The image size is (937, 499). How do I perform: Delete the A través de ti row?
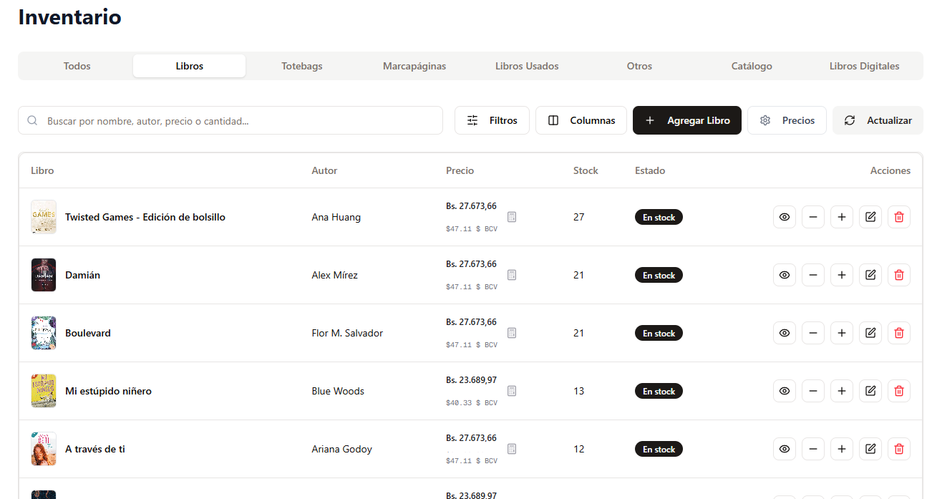[899, 449]
